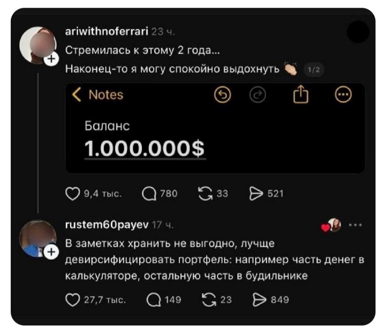Open the share sheet icon in Notes
This screenshot has width=386, height=333.
tap(301, 93)
